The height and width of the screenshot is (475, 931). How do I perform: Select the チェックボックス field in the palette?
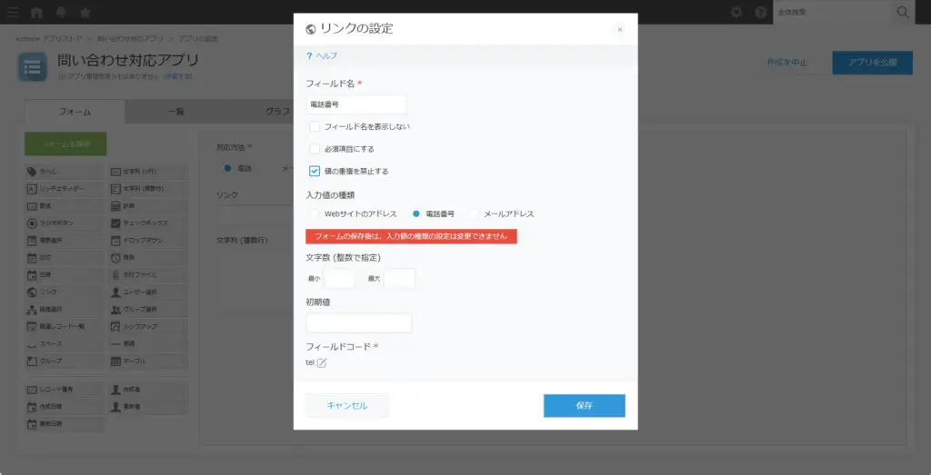point(148,223)
